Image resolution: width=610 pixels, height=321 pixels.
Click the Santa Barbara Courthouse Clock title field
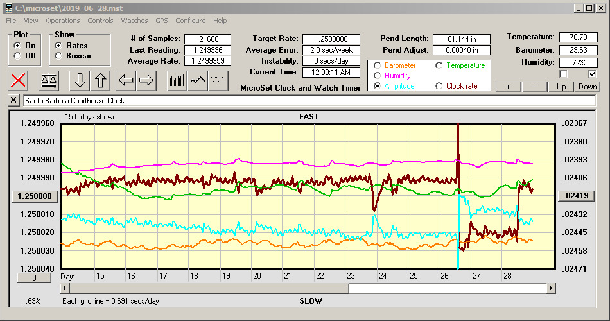pyautogui.click(x=309, y=100)
